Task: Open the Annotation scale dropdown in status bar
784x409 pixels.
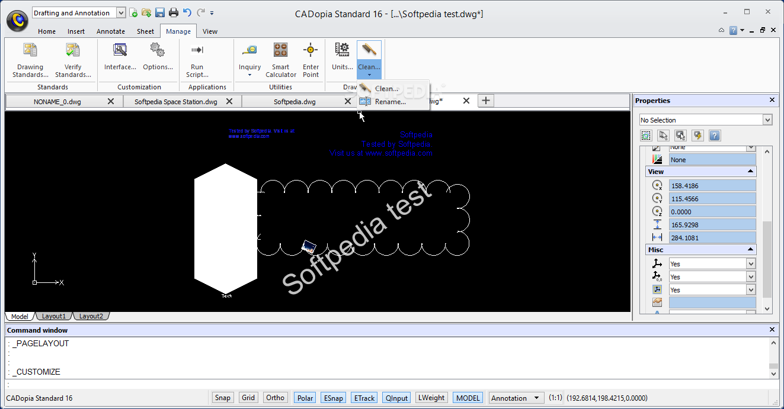Action: point(536,398)
